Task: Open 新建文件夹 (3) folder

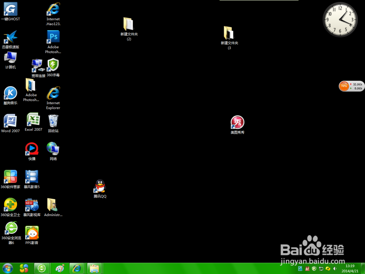Action: pyautogui.click(x=230, y=38)
